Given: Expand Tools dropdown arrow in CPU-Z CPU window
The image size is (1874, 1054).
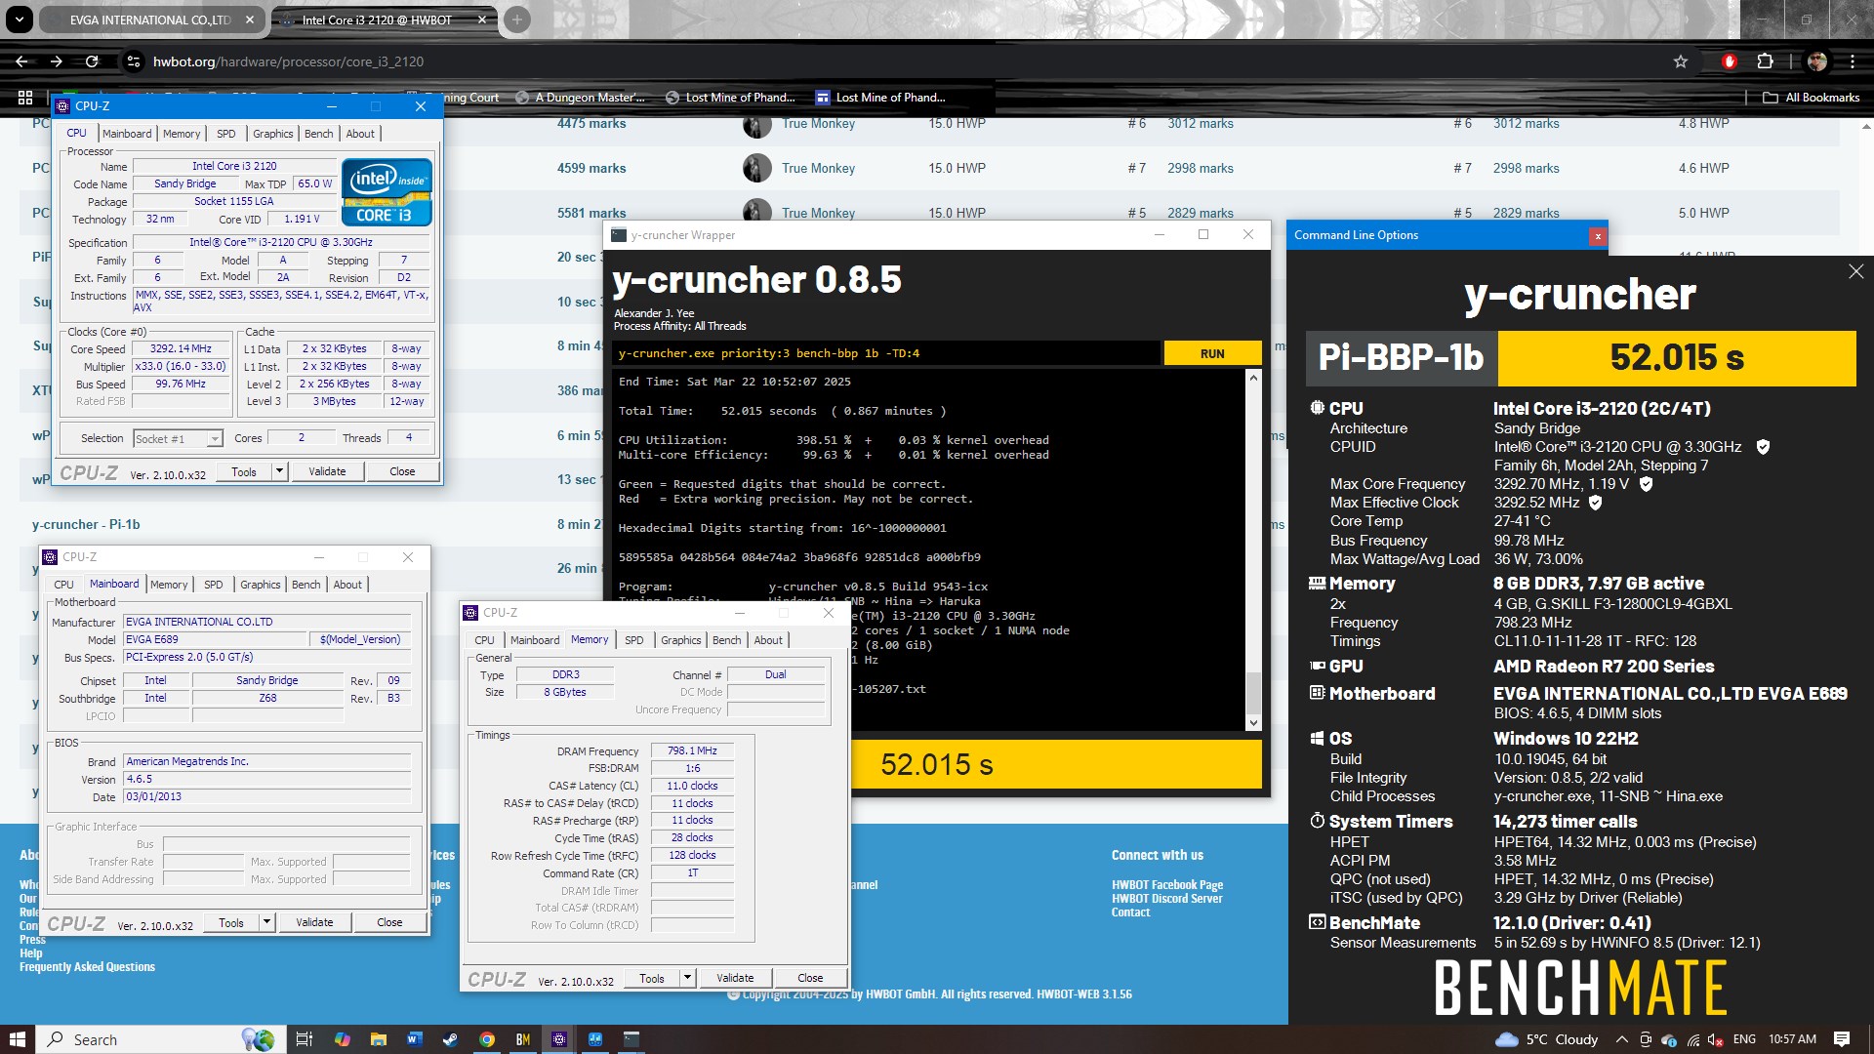Looking at the screenshot, I should (279, 471).
